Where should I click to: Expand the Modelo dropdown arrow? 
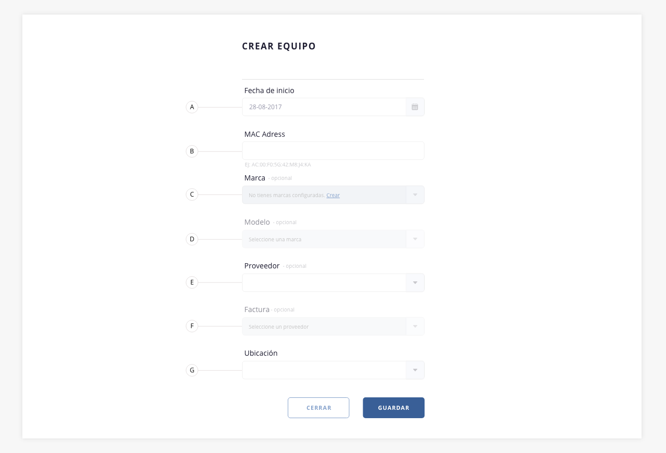pos(415,239)
